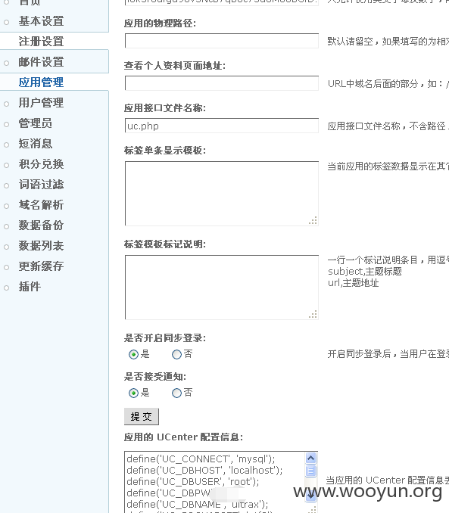Click the bullet icon beside 插件

pos(7,288)
